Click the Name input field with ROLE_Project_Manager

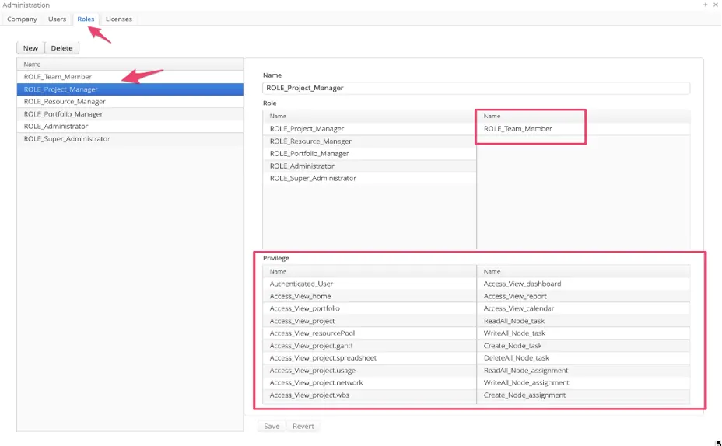click(476, 88)
